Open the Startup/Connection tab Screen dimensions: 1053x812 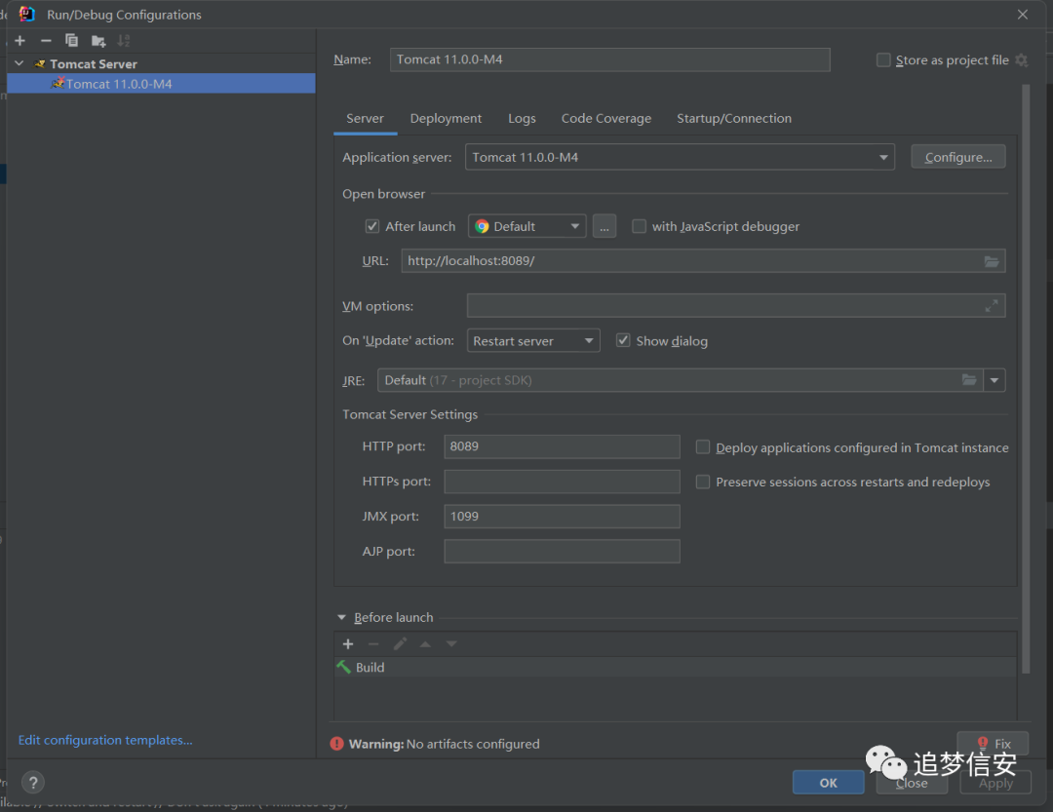734,118
